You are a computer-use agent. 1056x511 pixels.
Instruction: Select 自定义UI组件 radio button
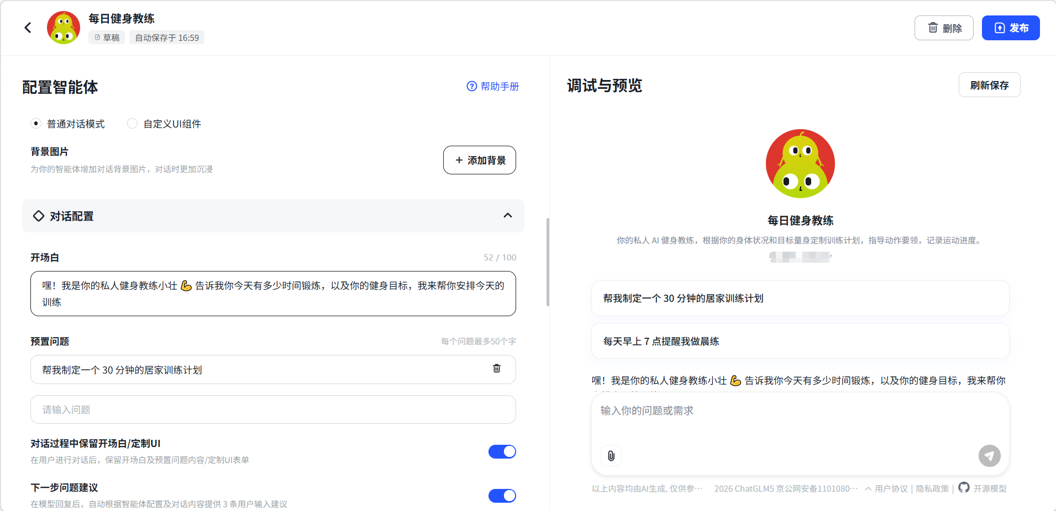(132, 124)
